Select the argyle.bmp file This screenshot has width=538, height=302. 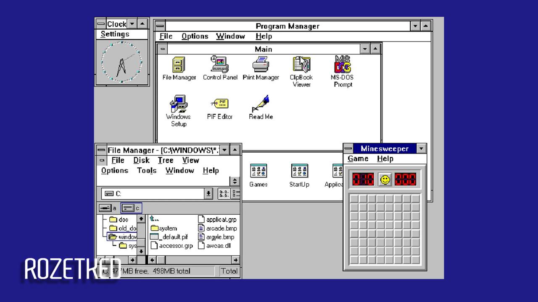tap(216, 237)
